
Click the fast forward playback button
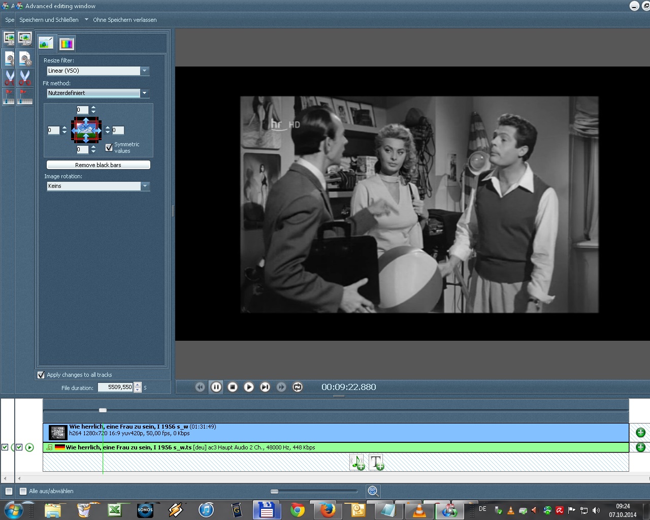pyautogui.click(x=281, y=387)
